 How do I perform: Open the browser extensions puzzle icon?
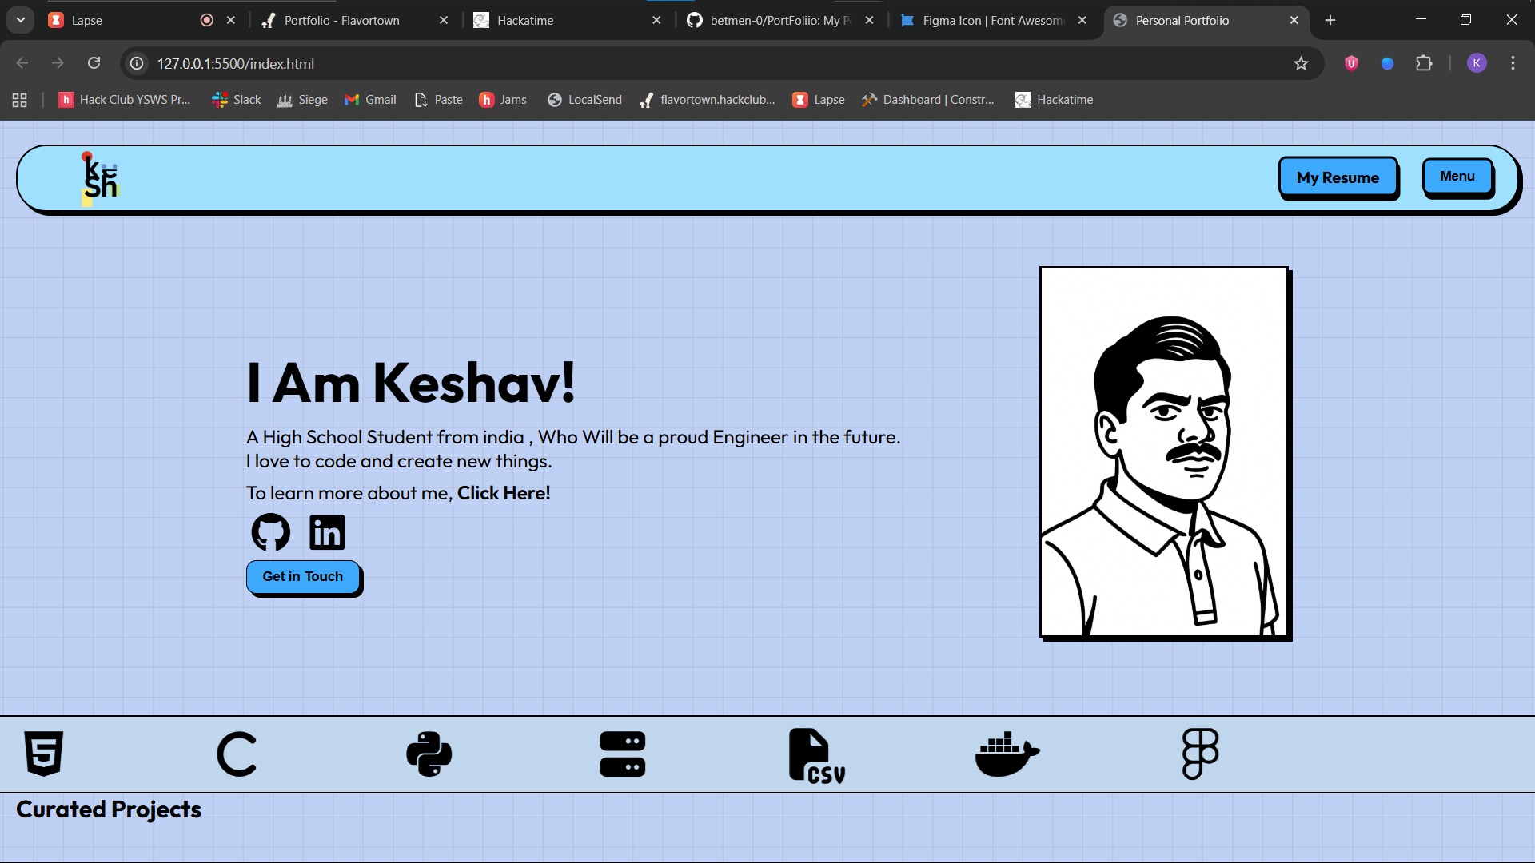pyautogui.click(x=1424, y=63)
